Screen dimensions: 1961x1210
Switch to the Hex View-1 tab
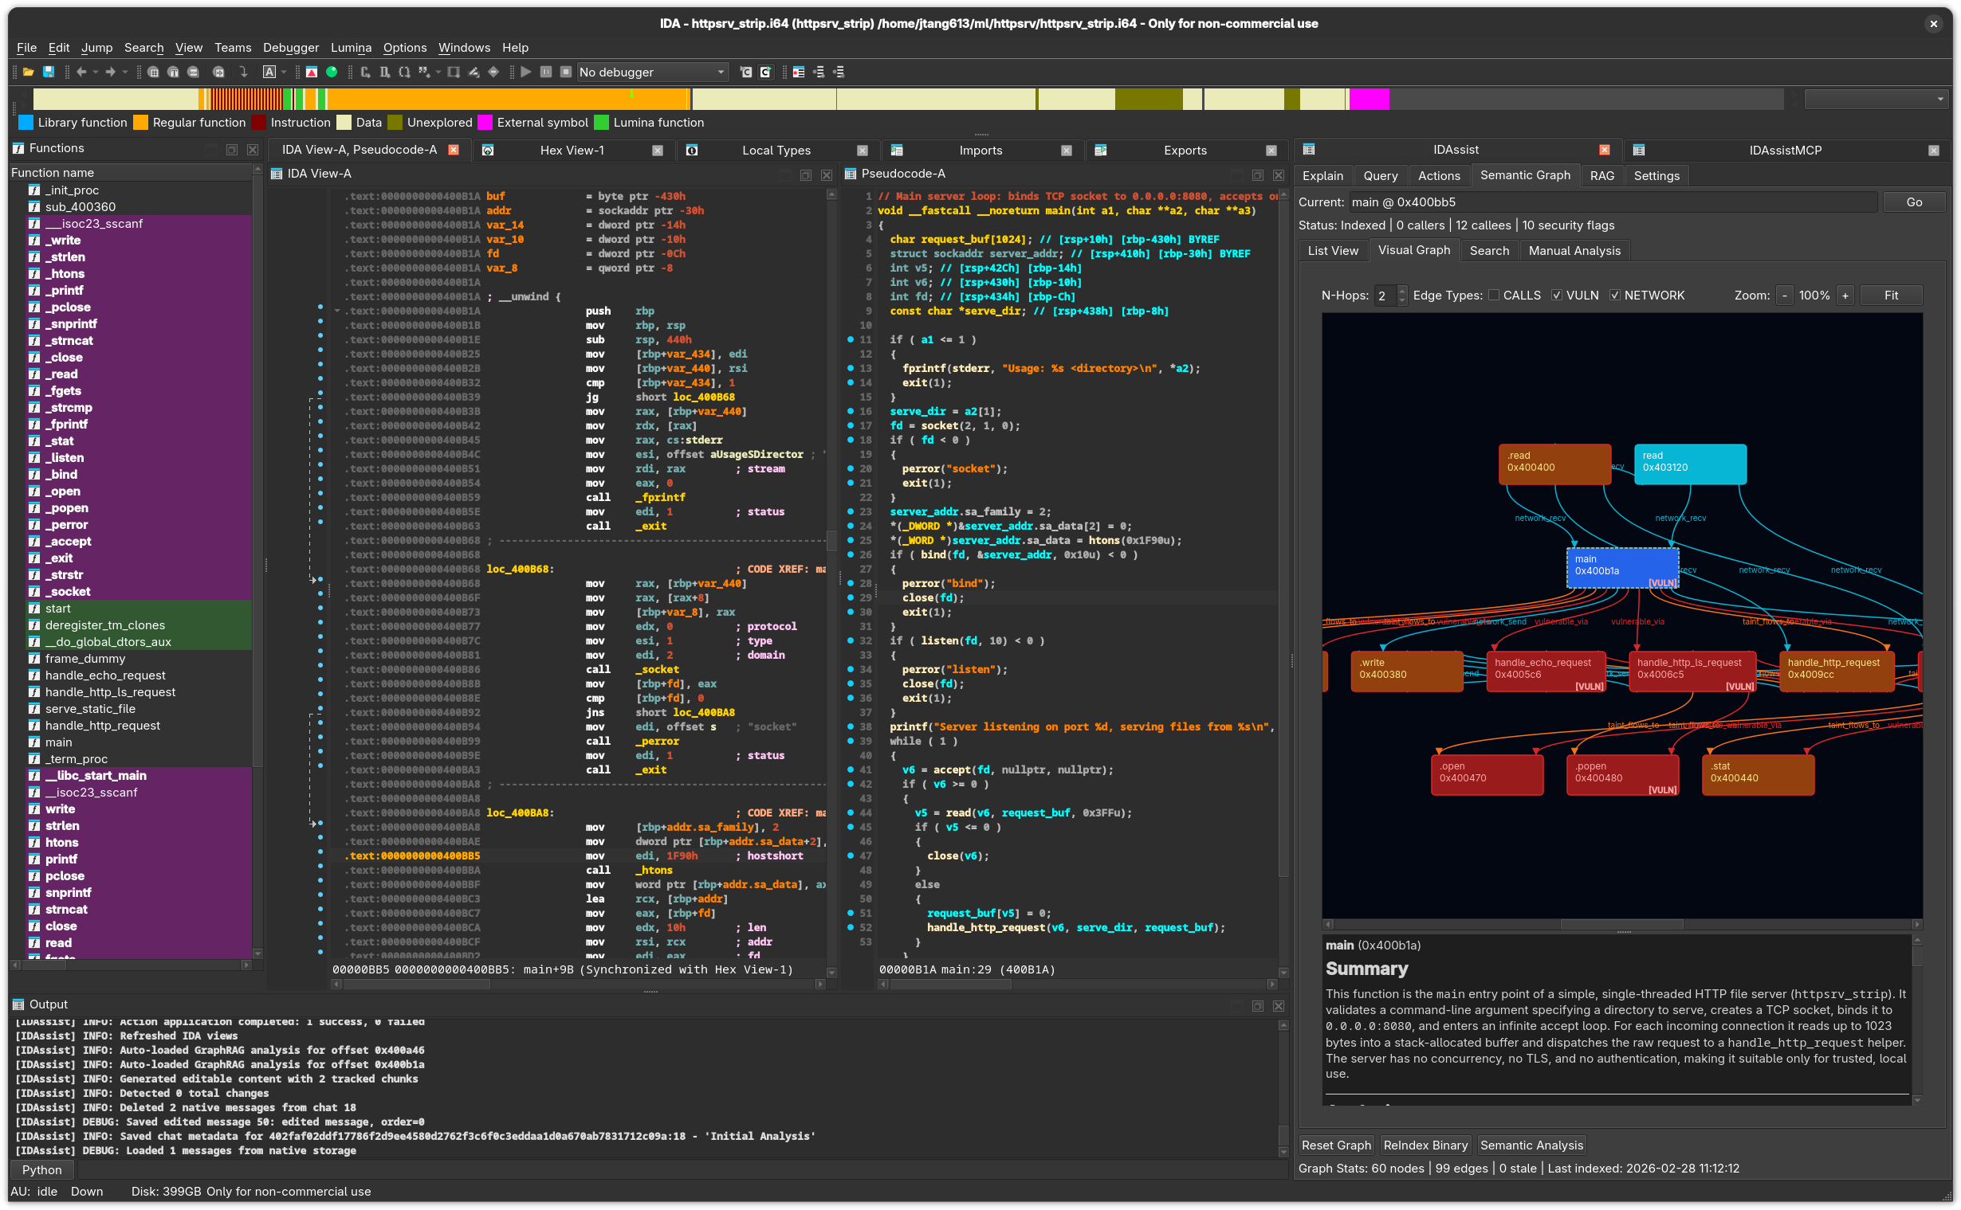click(572, 150)
